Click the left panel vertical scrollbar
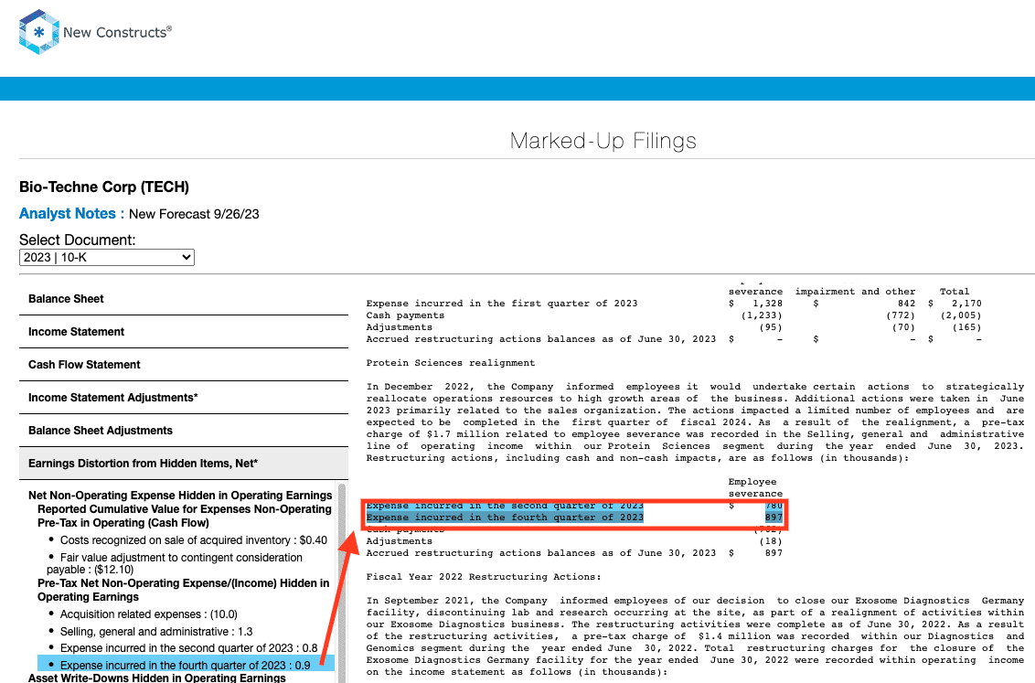This screenshot has height=683, width=1035. [342, 581]
